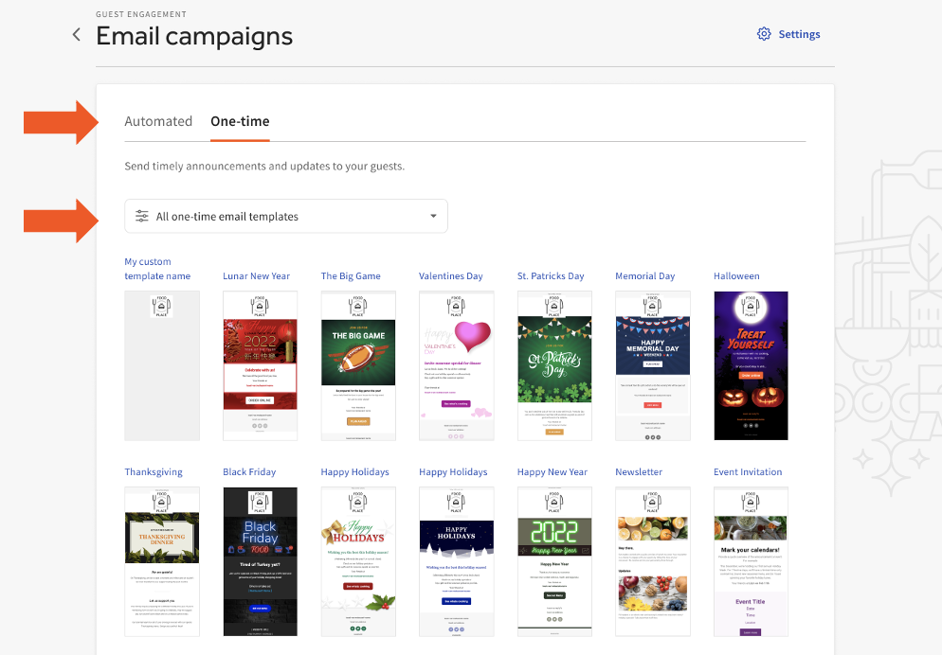Click the filter icon in the templates dropdown
The image size is (942, 655).
[x=142, y=216]
